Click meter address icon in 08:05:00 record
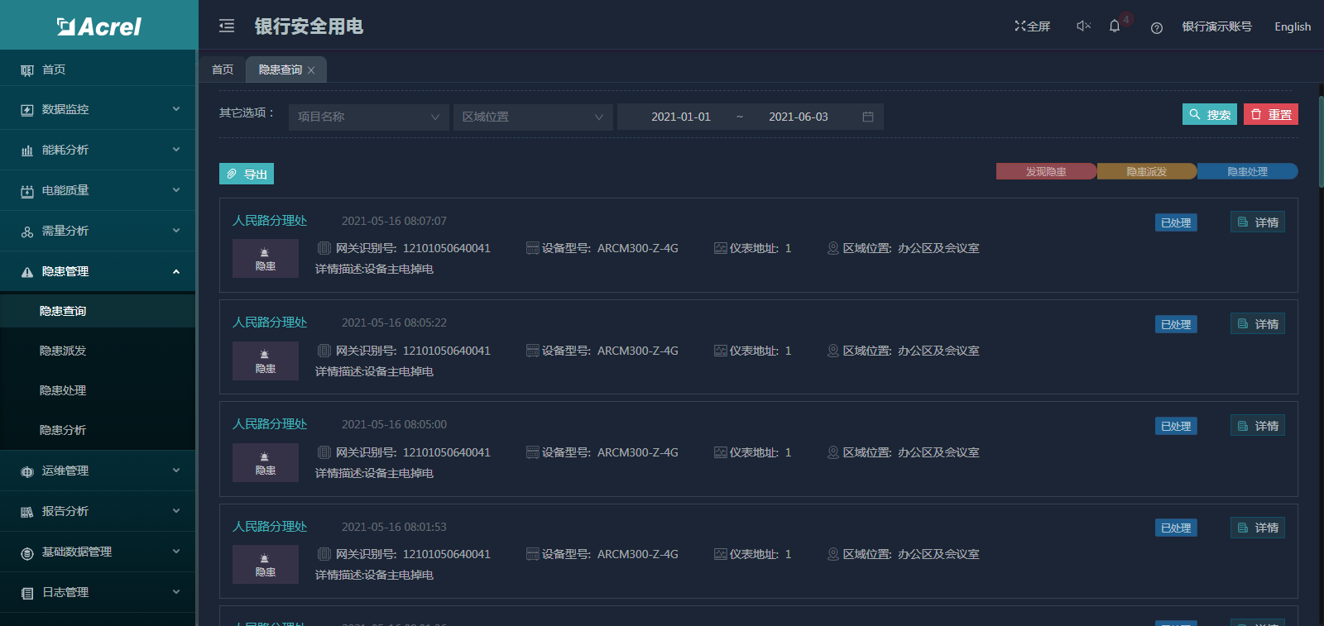 (x=720, y=452)
